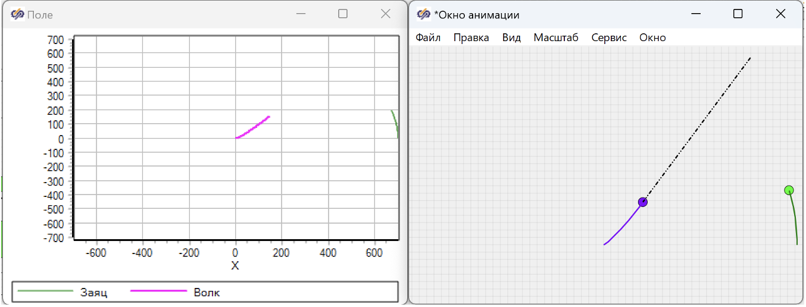Open the Сервис menu
806x307 pixels.
point(609,37)
